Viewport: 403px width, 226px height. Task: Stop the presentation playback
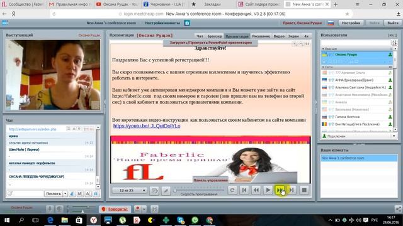point(304,190)
